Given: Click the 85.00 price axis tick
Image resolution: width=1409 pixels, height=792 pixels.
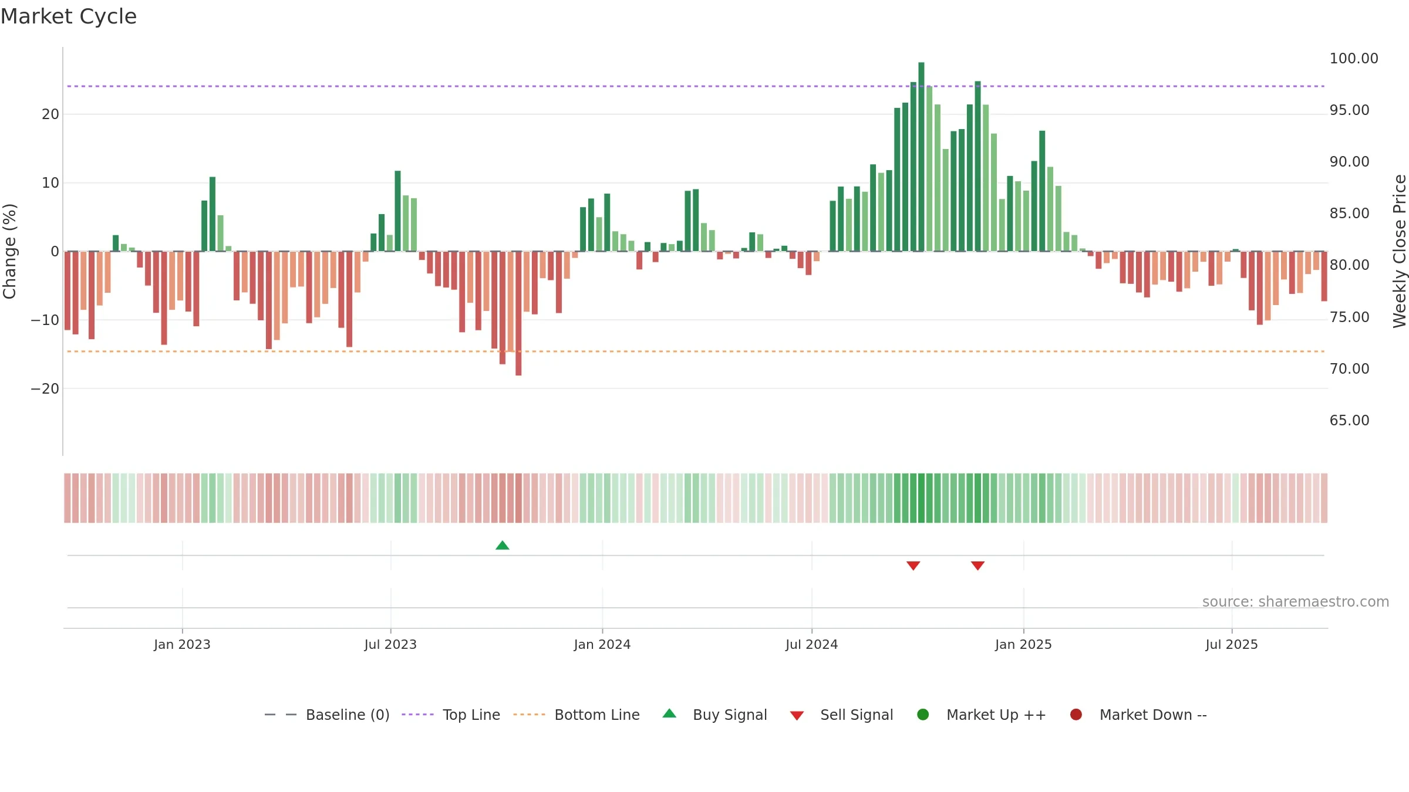Looking at the screenshot, I should [1349, 214].
